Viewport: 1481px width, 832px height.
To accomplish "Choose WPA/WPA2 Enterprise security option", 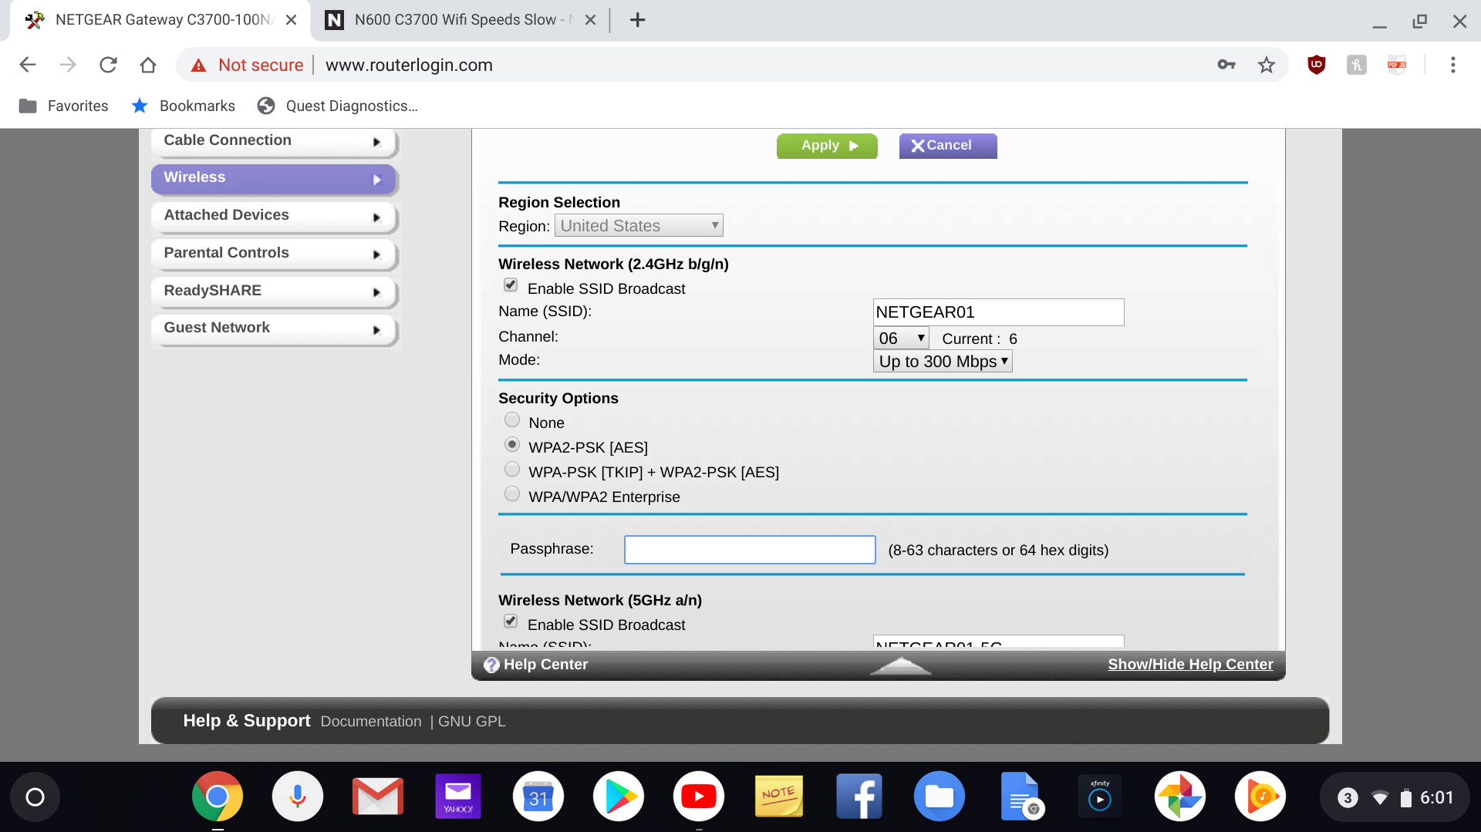I will [x=512, y=494].
